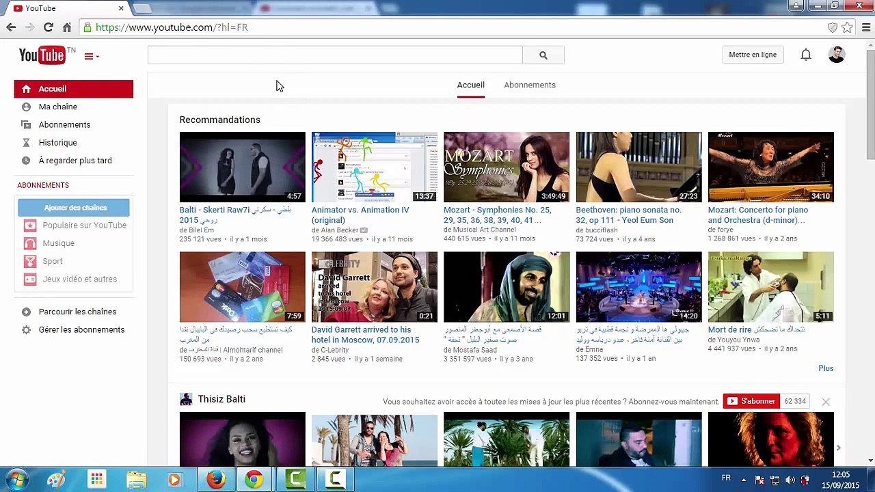Open Ma chaîne in sidebar
The height and width of the screenshot is (492, 875).
pos(58,107)
